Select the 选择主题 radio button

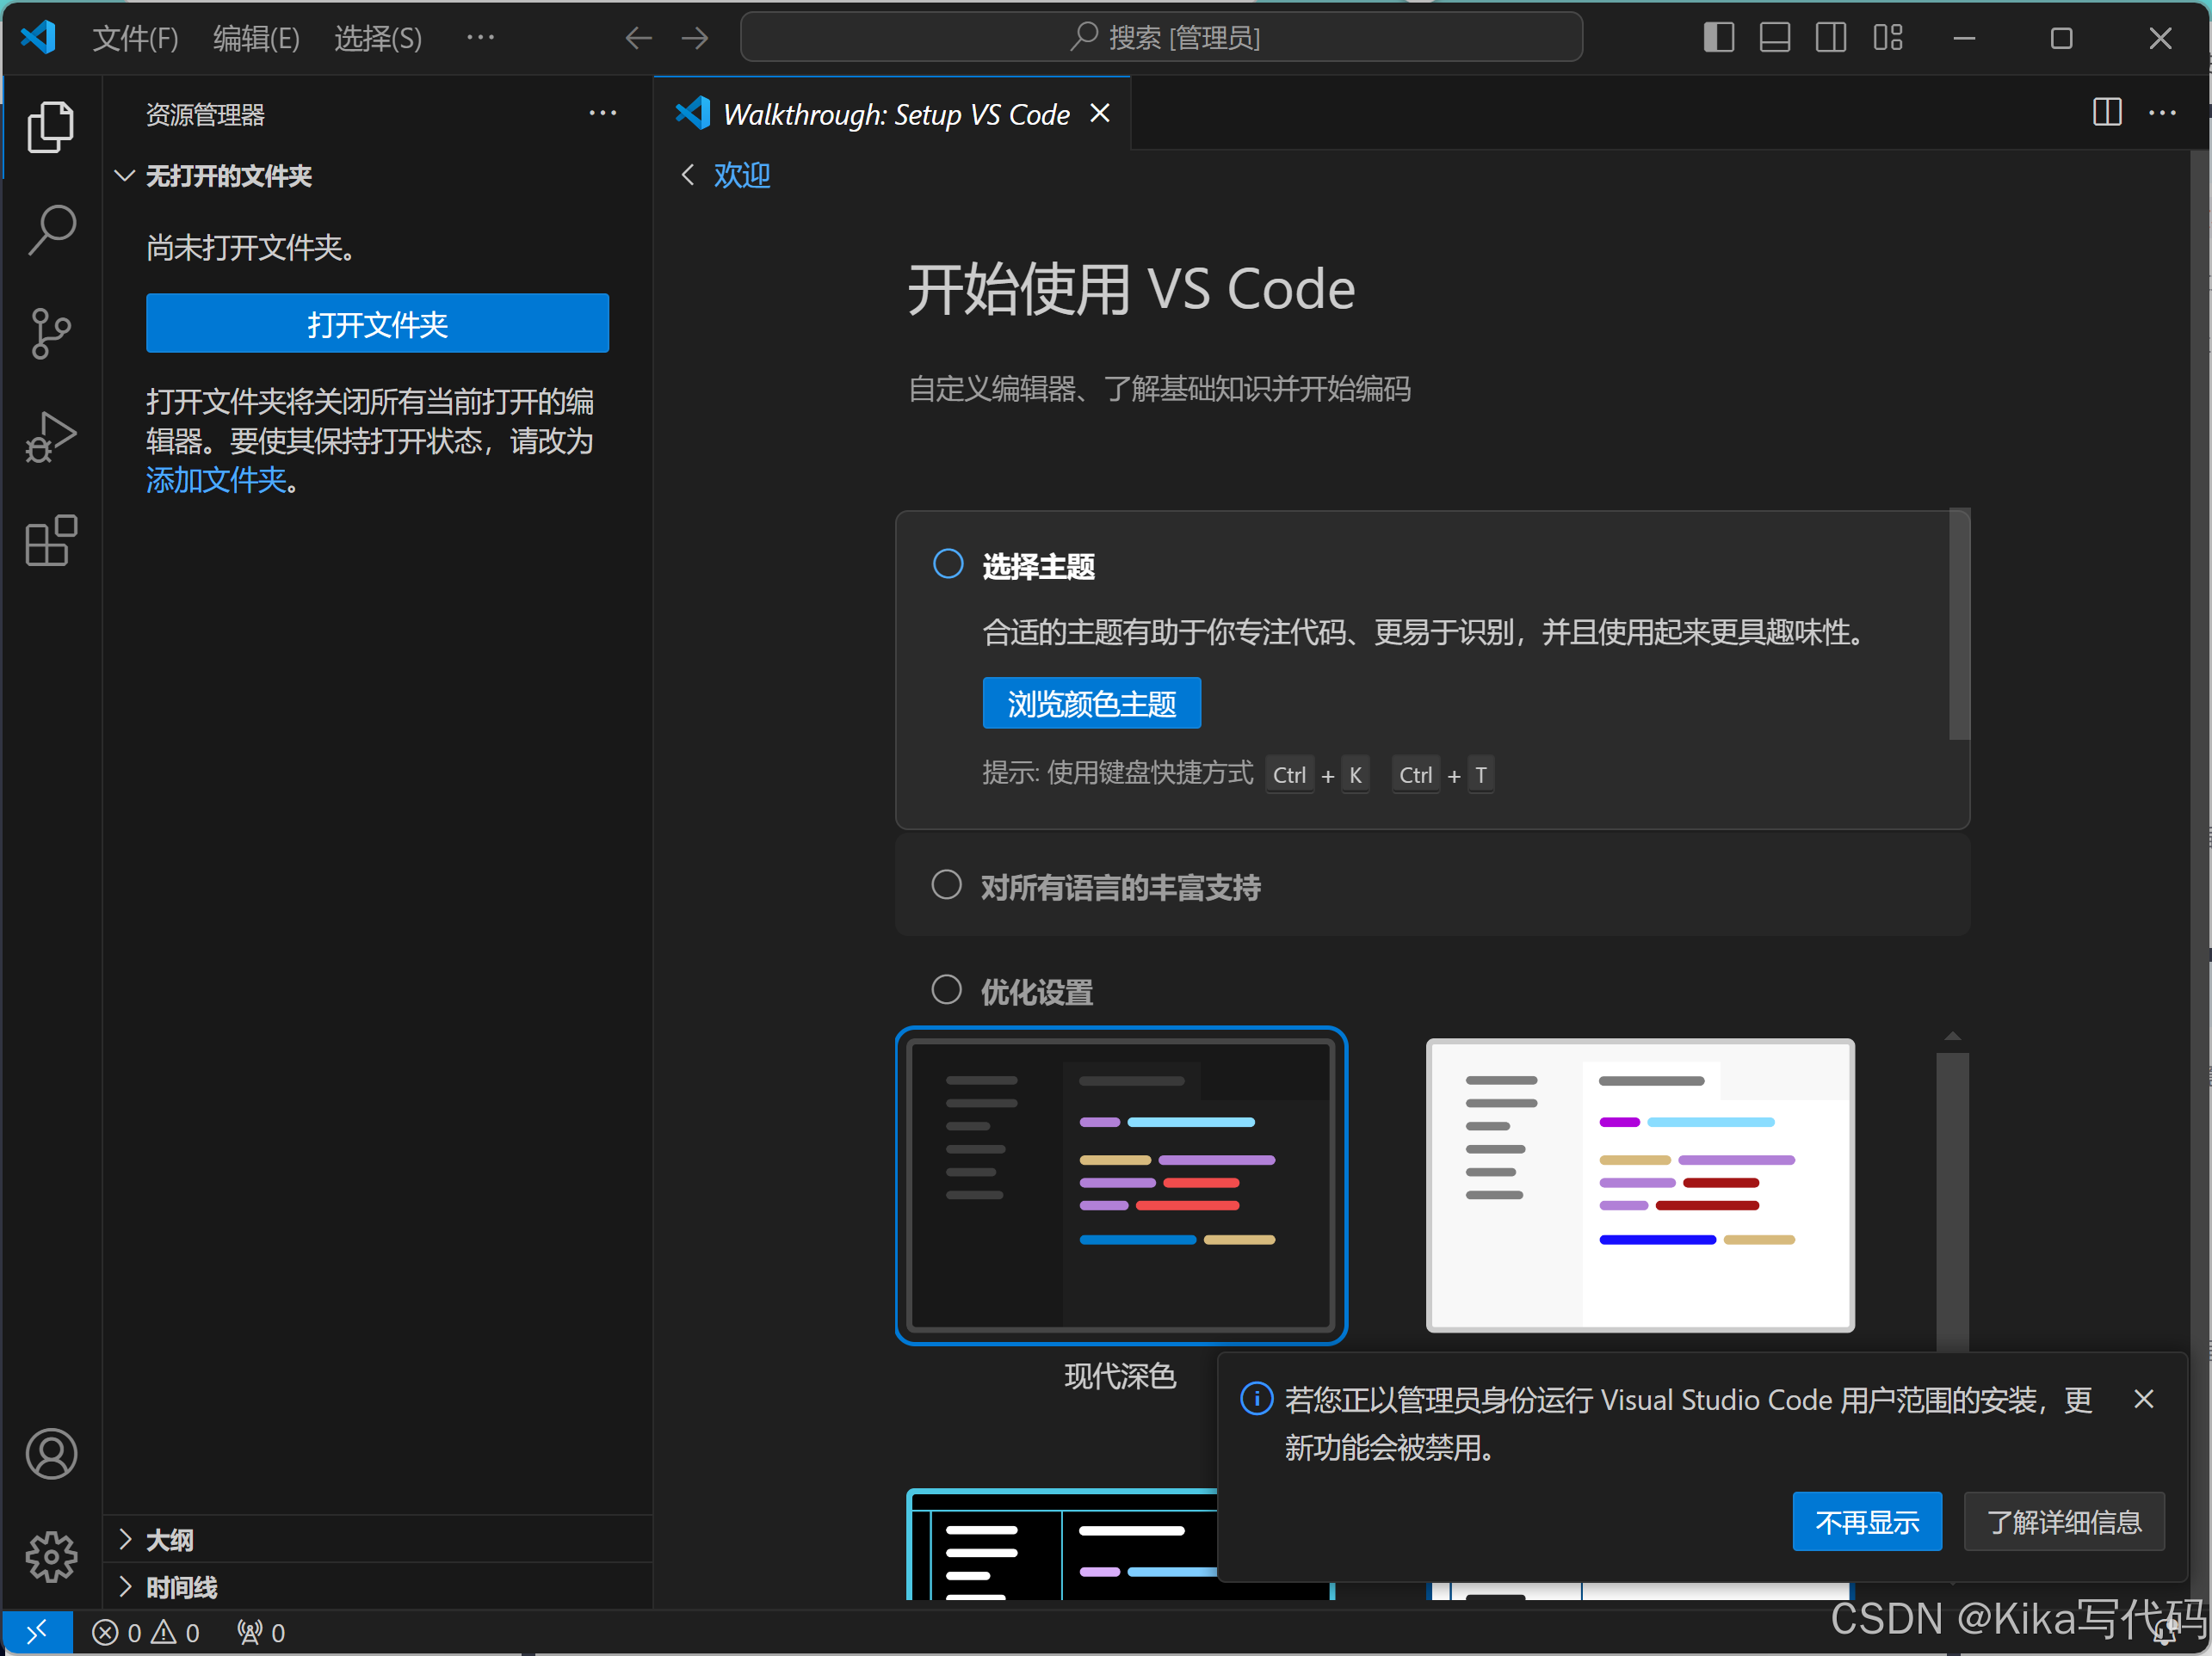946,563
